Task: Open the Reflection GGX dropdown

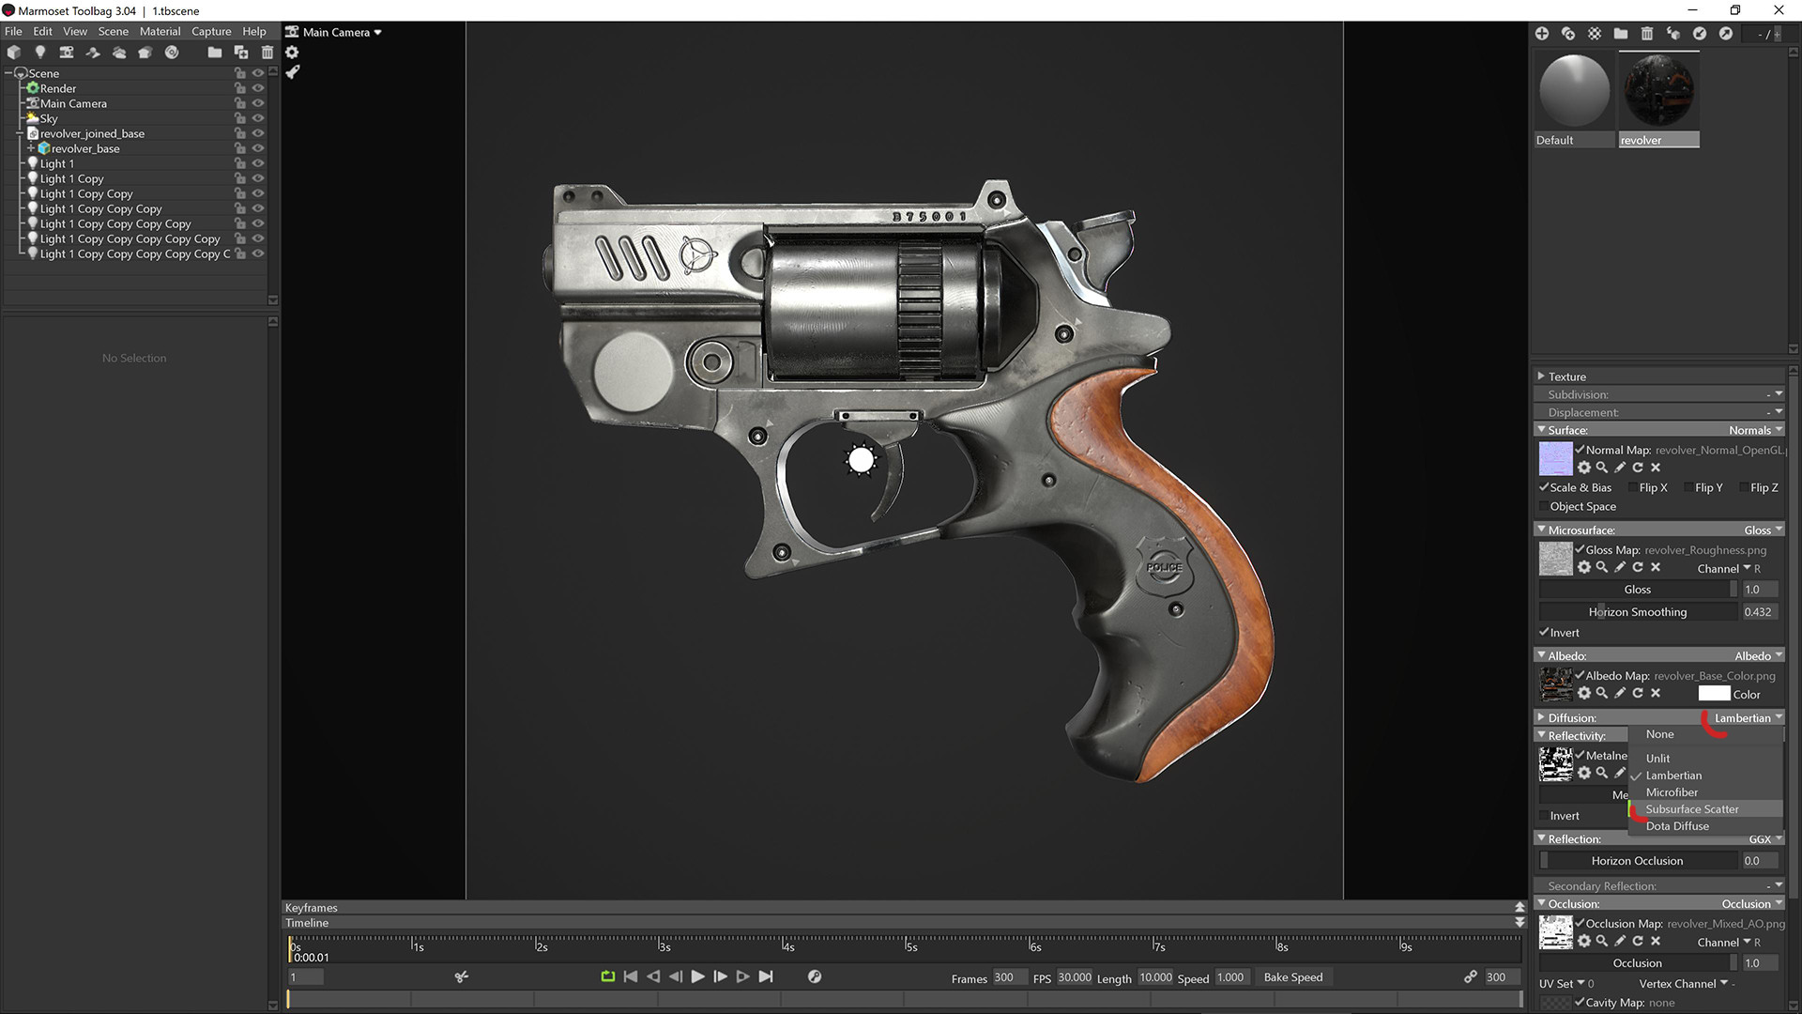Action: tap(1765, 839)
